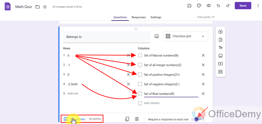Image resolution: width=262 pixels, height=124 pixels.
Task: Click All changes saved in Drive status
Action: pos(67,7)
